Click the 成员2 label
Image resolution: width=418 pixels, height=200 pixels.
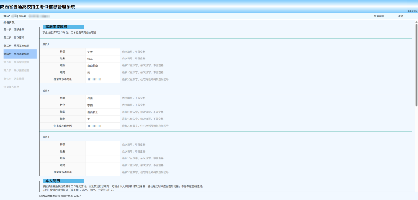coord(46,91)
